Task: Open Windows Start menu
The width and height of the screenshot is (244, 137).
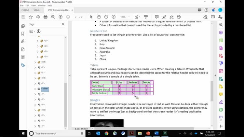Action: pyautogui.click(x=23, y=133)
